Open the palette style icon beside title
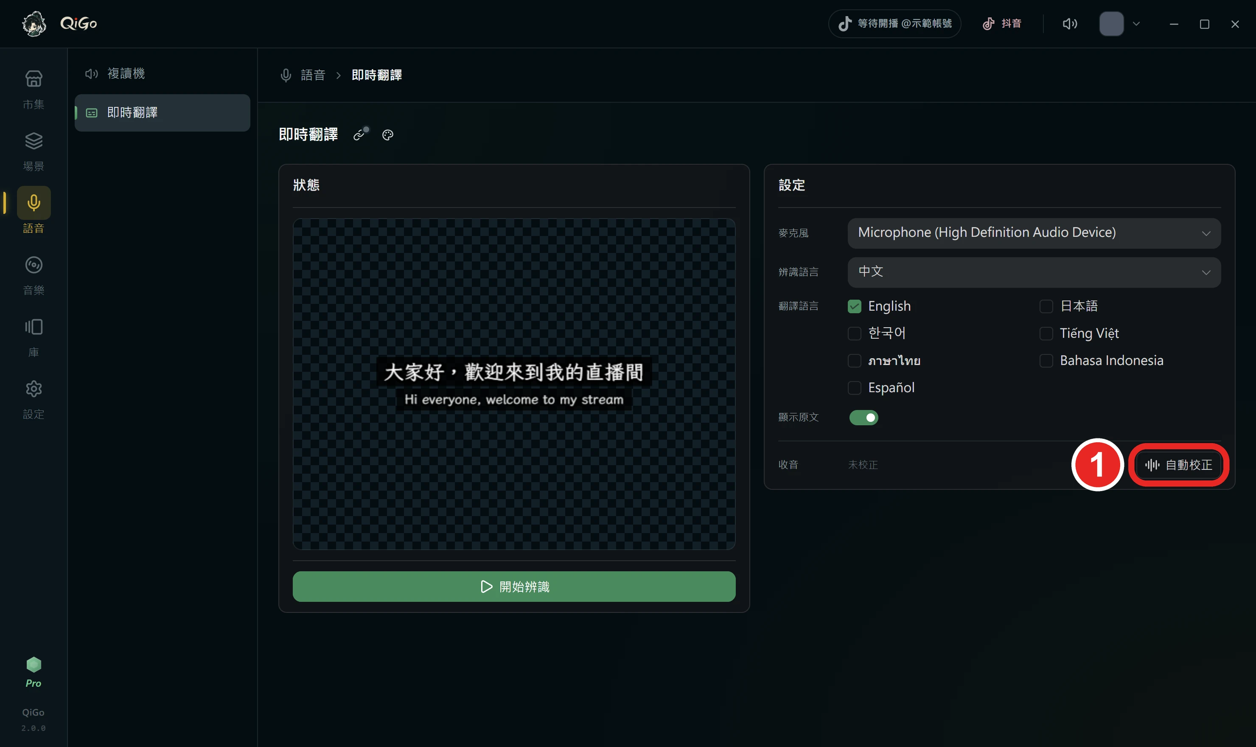 click(387, 135)
